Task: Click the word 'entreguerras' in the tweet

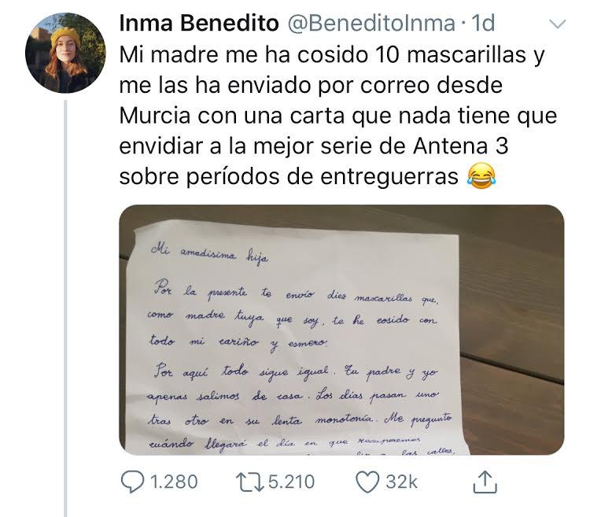Action: [x=387, y=176]
